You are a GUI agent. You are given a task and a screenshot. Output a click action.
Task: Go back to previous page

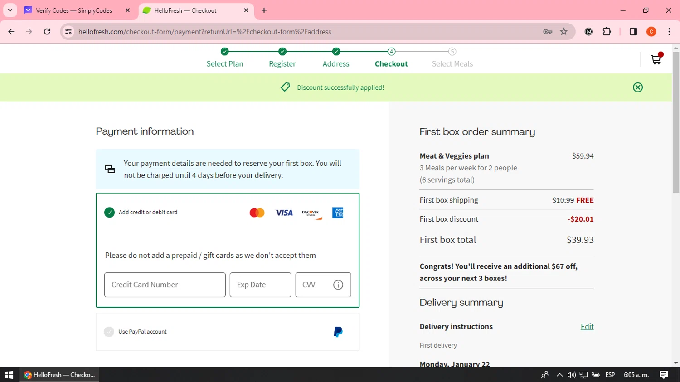click(11, 32)
